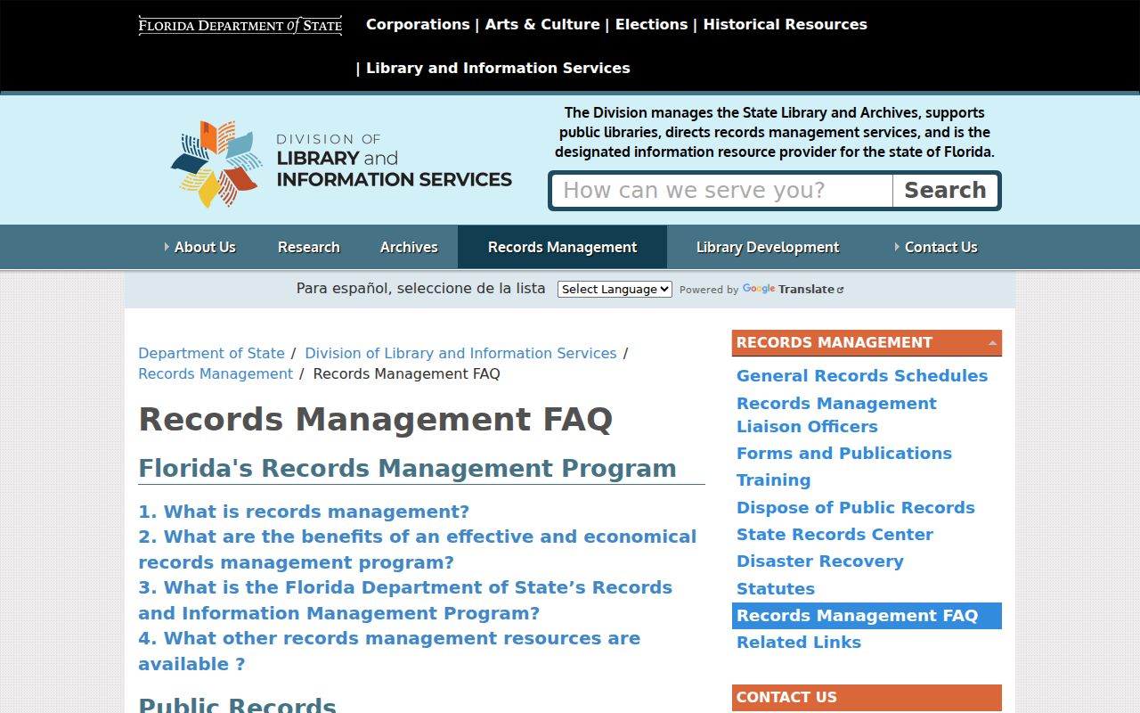Open the Training sidebar link
Image resolution: width=1140 pixels, height=713 pixels.
(773, 479)
